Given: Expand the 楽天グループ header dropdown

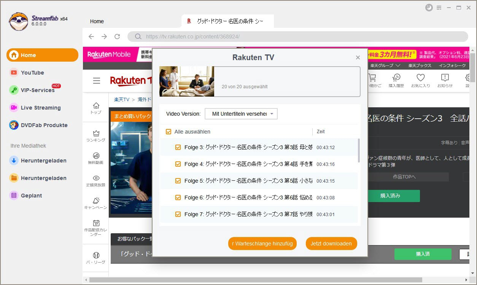Looking at the screenshot, I should coord(385,65).
